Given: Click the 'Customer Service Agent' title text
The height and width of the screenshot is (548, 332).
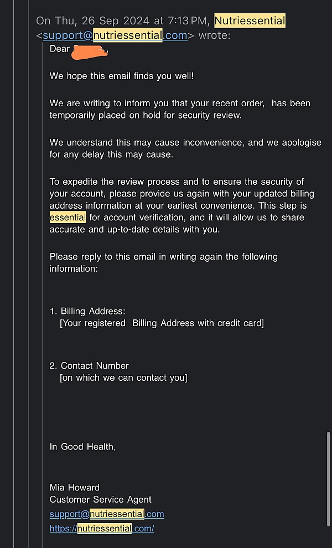Looking at the screenshot, I should coord(101,500).
